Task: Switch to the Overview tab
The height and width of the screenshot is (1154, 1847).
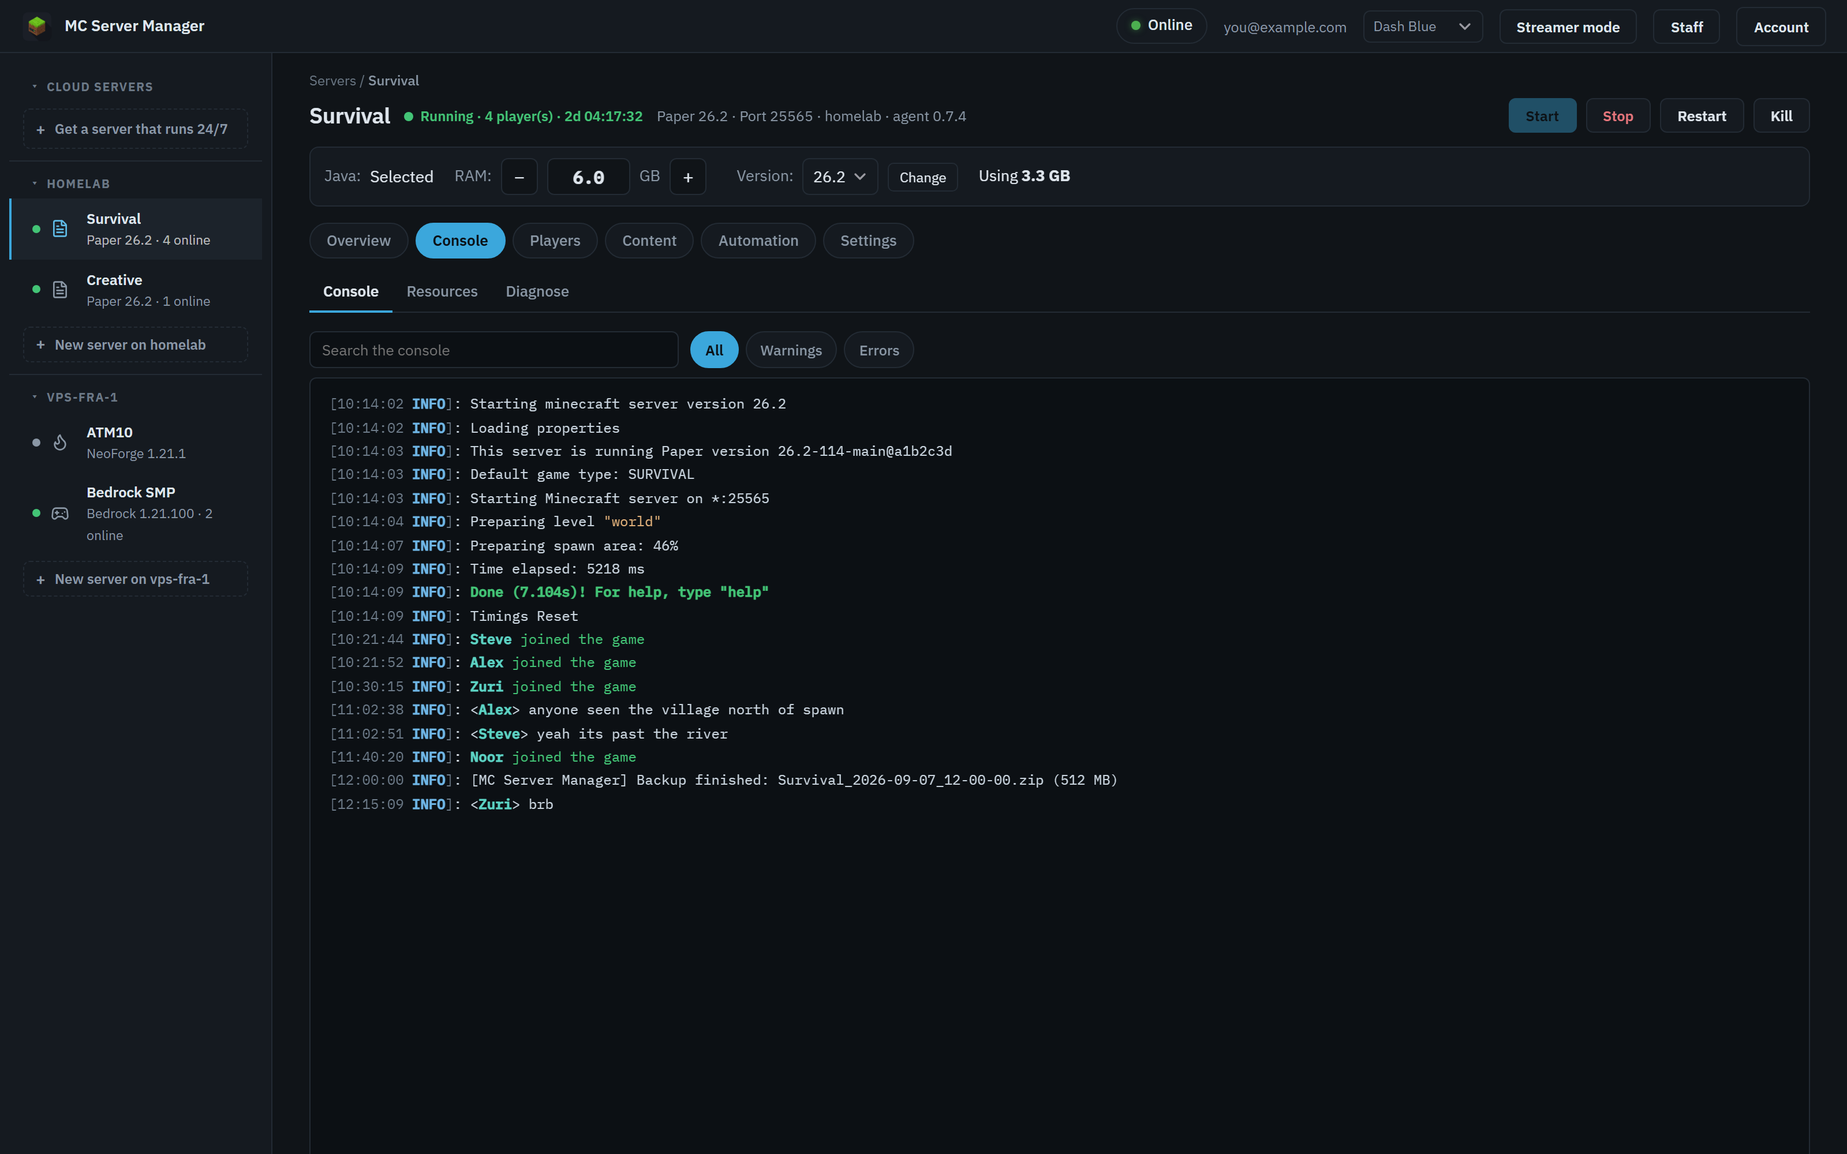Action: 358,241
